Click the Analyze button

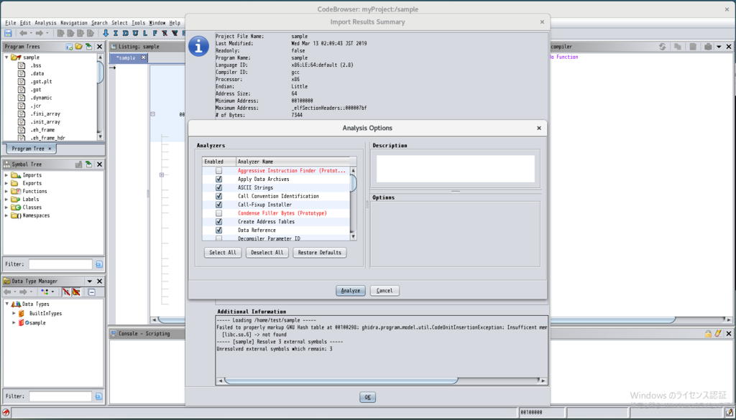[351, 291]
